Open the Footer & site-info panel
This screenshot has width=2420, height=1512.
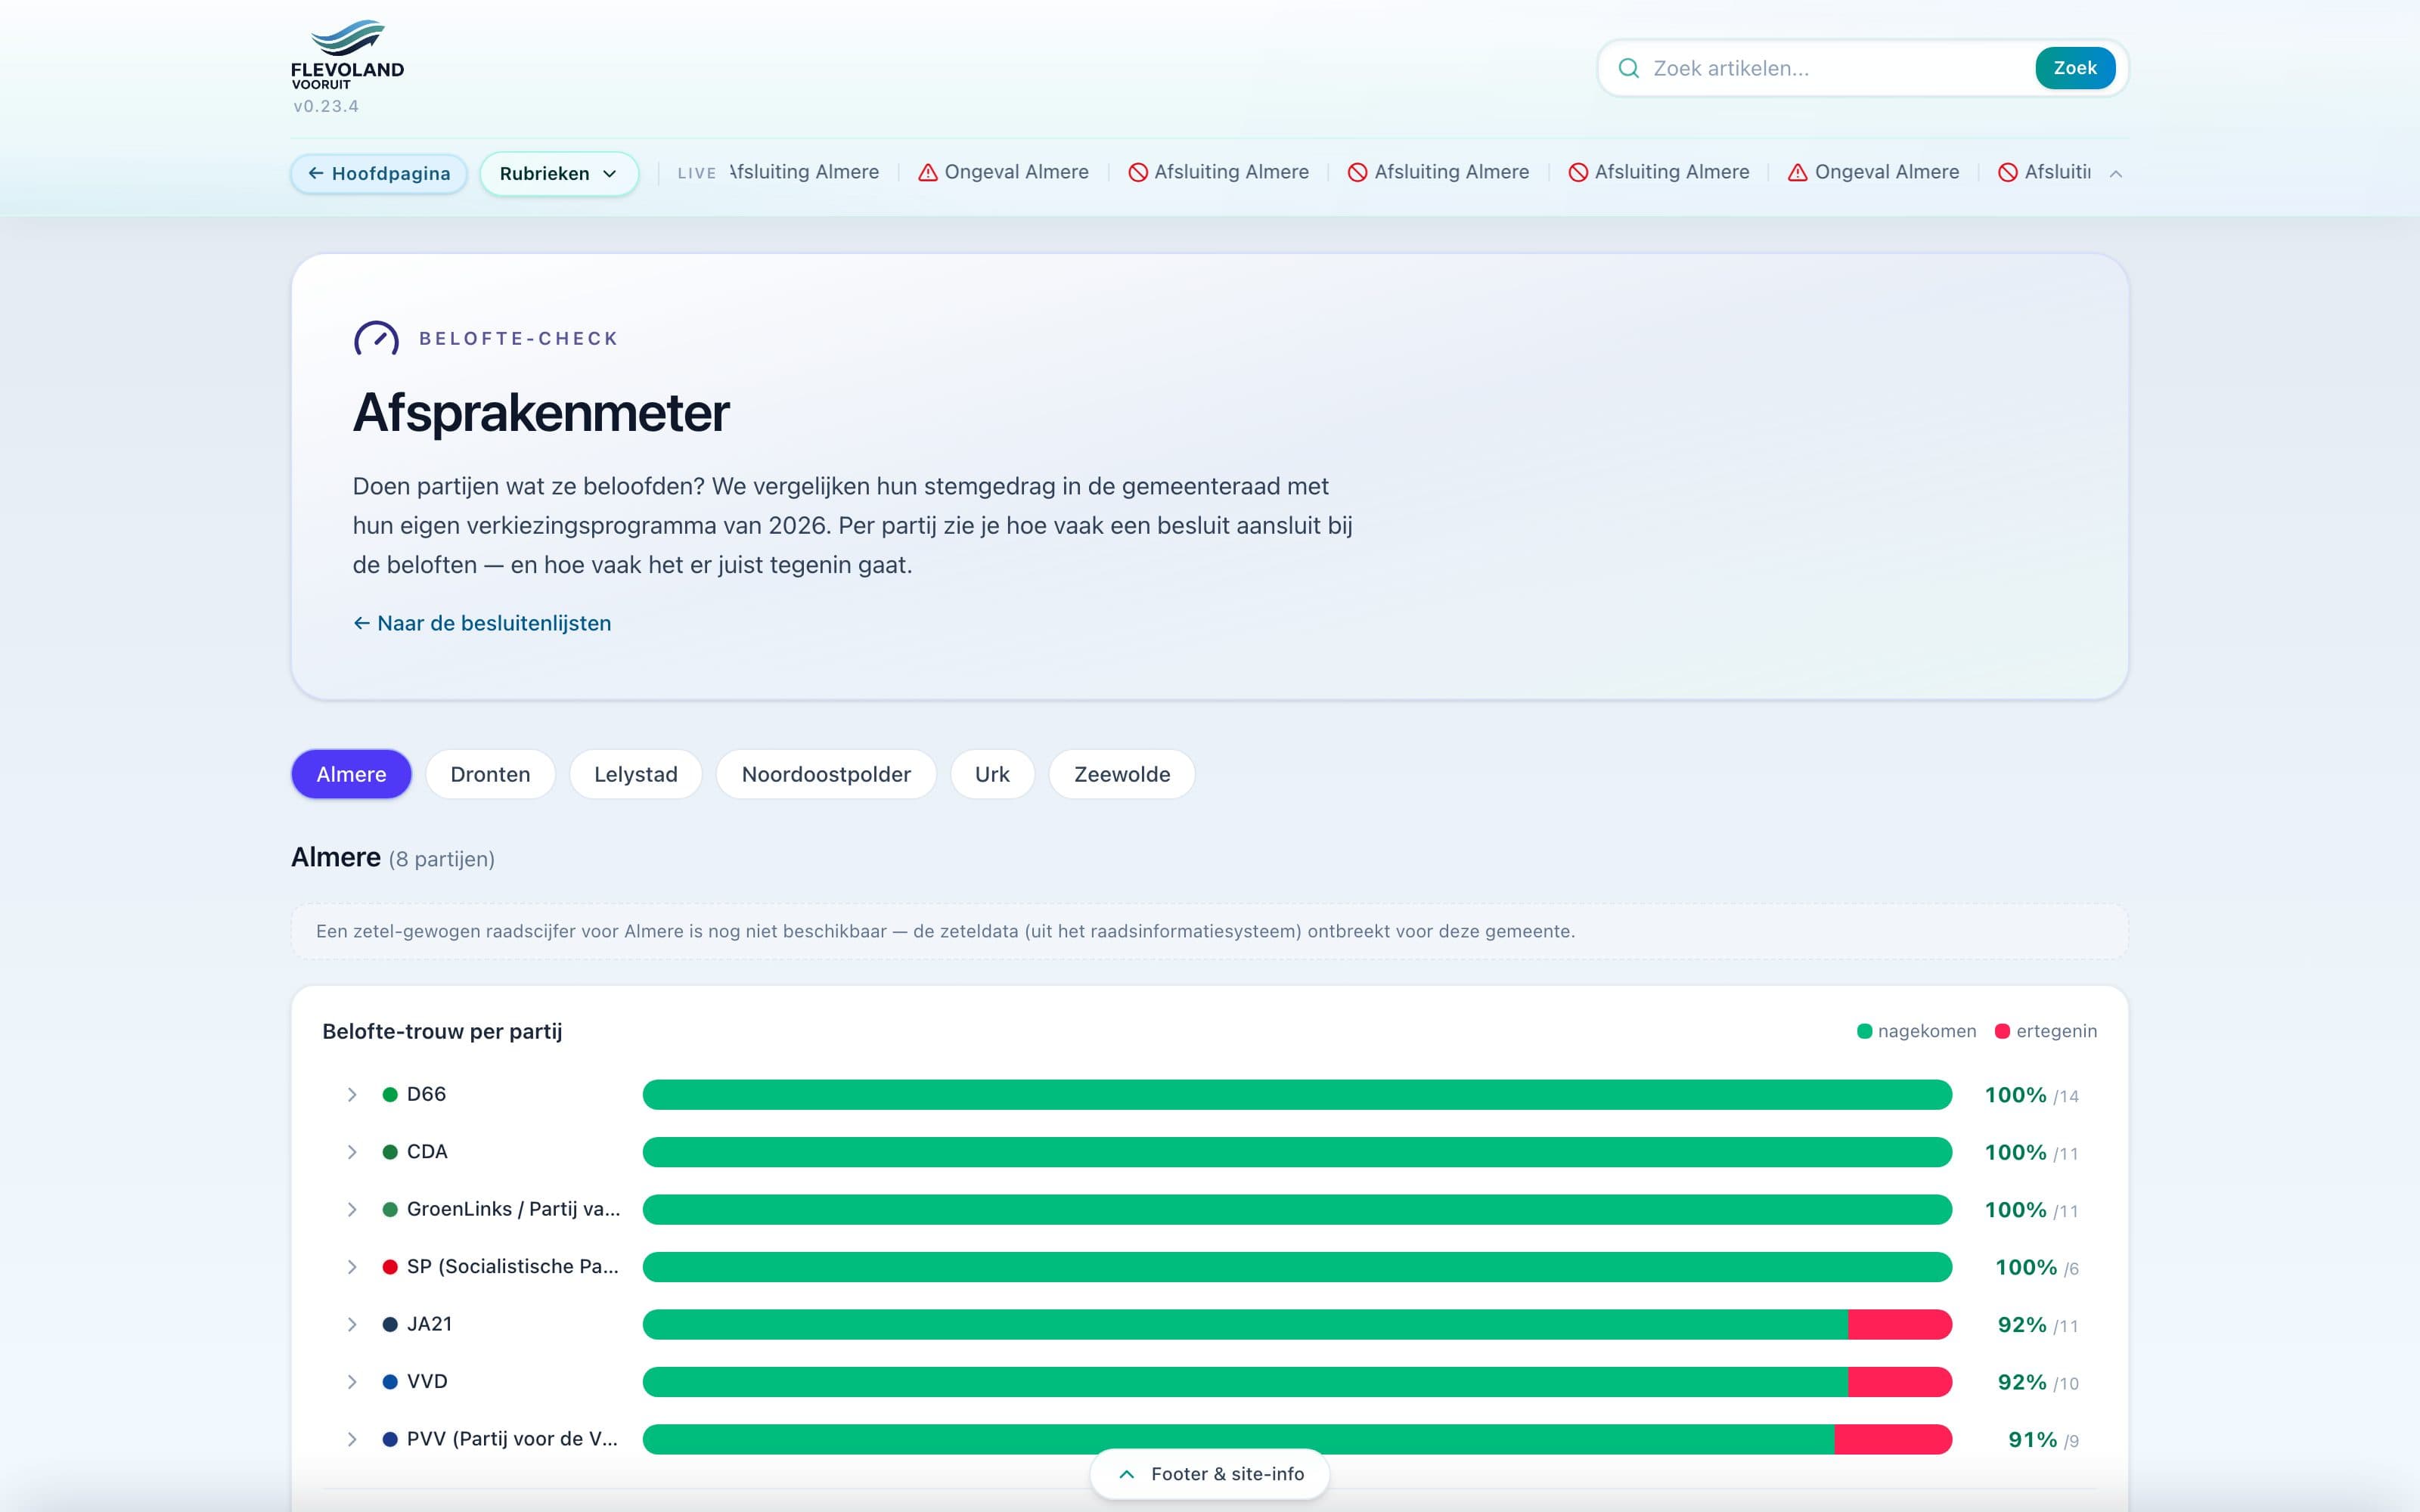(x=1210, y=1473)
